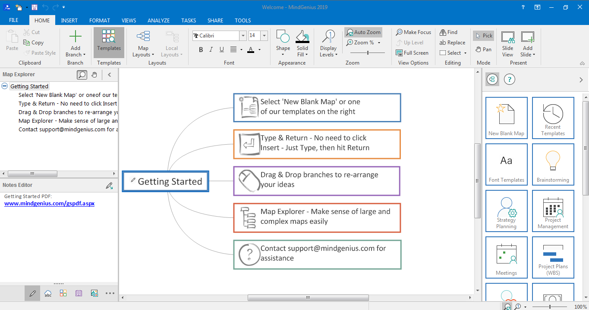Switch to the ANALYZE tab
The height and width of the screenshot is (310, 589).
[159, 20]
